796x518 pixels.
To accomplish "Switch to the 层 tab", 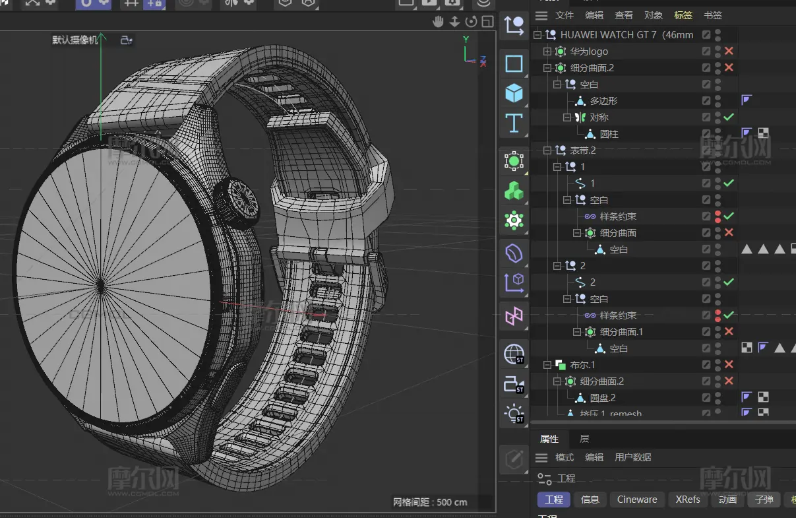I will coord(584,439).
